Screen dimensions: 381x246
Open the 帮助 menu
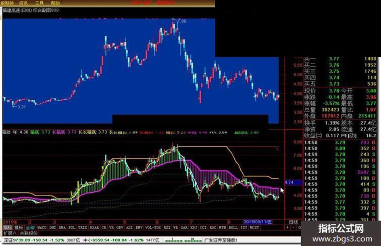[55, 3]
